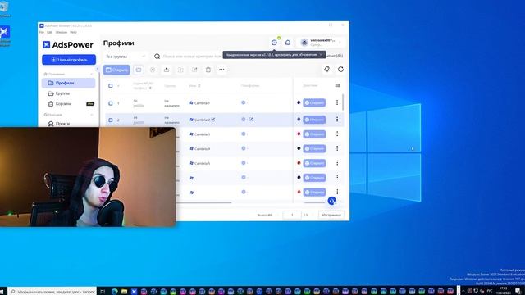The height and width of the screenshot is (295, 525).
Task: Open the Edit menu
Action: click(49, 32)
